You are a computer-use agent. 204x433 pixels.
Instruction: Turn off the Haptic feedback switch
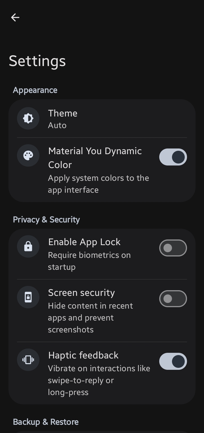[173, 361]
